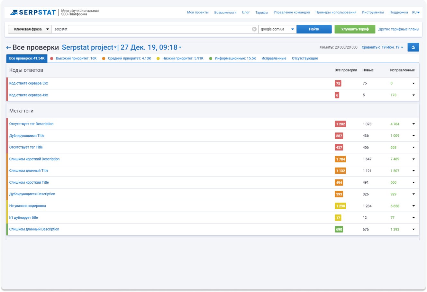This screenshot has height=292, width=427.
Task: Click the red 6 badge for 4xx errors
Action: click(x=337, y=95)
